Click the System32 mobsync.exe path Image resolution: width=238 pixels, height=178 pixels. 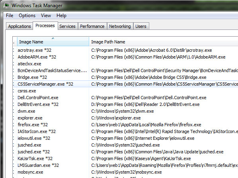127,172
